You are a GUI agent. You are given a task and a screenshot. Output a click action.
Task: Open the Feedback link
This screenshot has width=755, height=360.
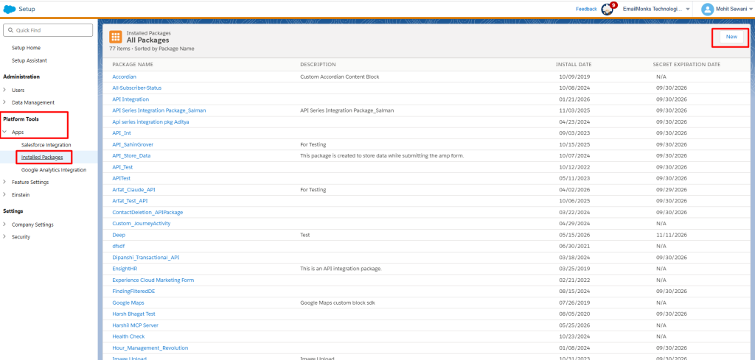point(586,9)
